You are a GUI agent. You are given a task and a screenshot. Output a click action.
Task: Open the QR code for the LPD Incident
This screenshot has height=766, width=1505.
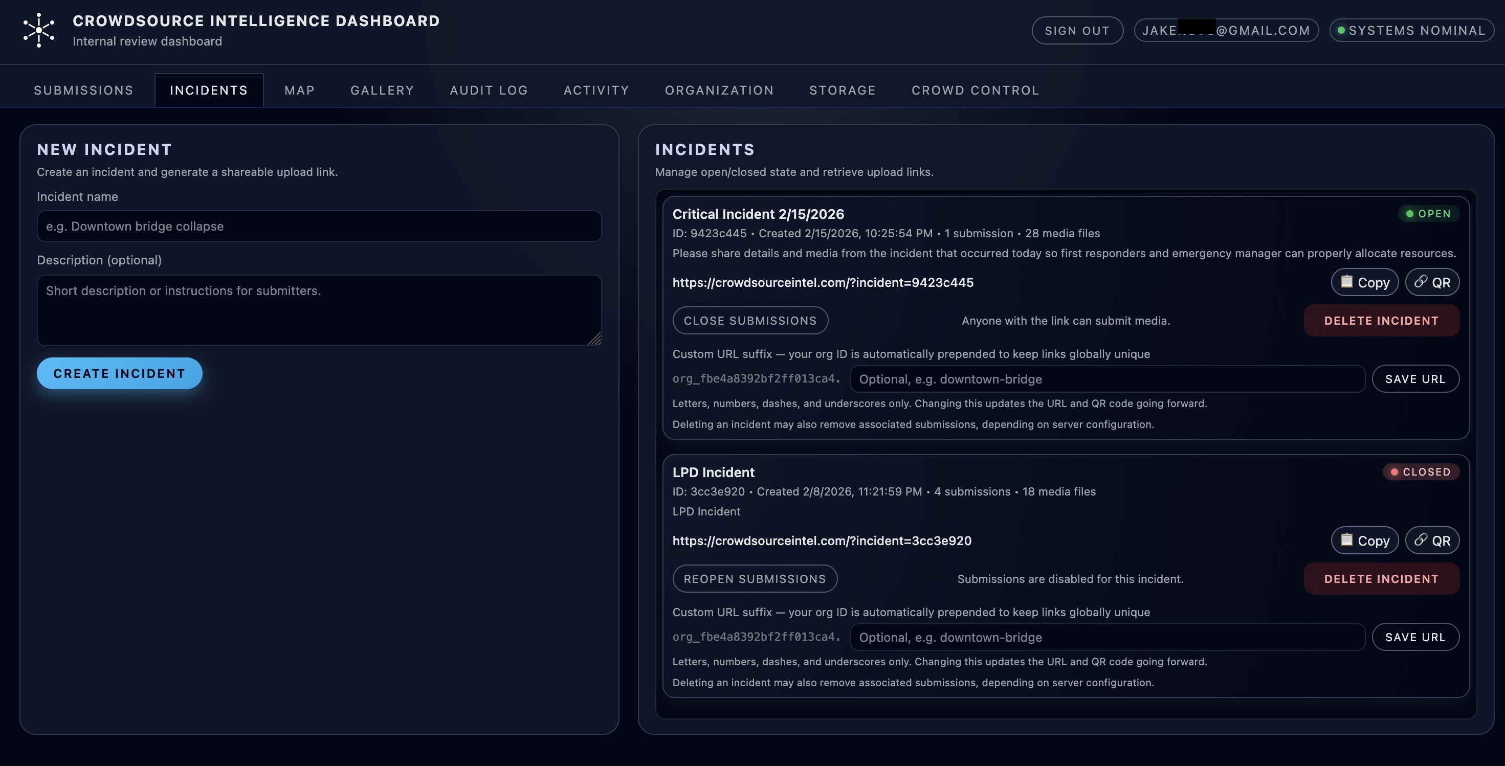[1432, 540]
